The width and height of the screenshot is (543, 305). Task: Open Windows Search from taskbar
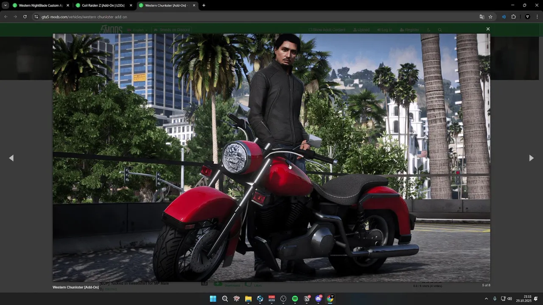click(x=225, y=299)
